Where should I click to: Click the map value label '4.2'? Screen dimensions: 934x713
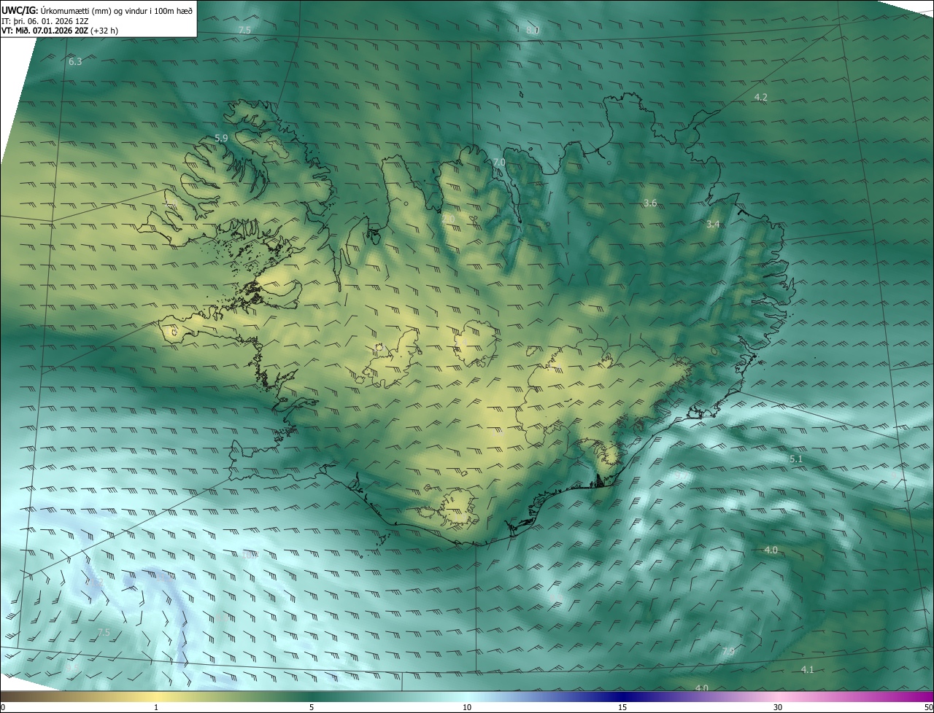tap(760, 97)
